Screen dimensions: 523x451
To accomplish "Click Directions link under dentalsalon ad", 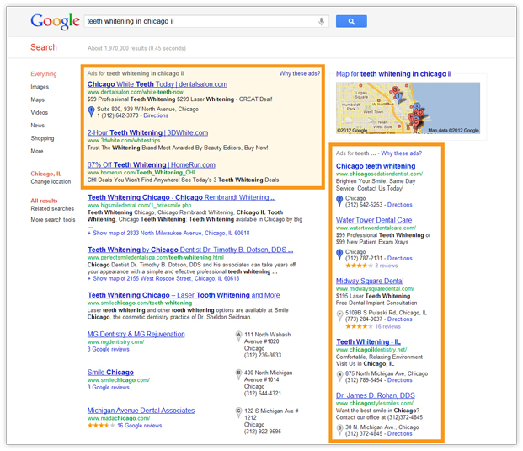I will coord(156,115).
